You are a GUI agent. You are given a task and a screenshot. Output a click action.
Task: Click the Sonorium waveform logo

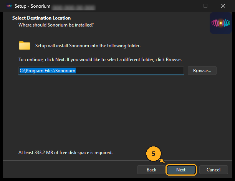pos(221,23)
